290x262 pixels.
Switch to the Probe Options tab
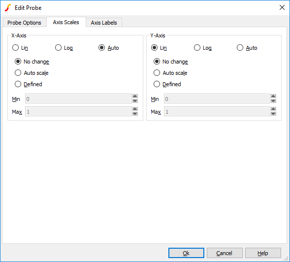[x=24, y=23]
